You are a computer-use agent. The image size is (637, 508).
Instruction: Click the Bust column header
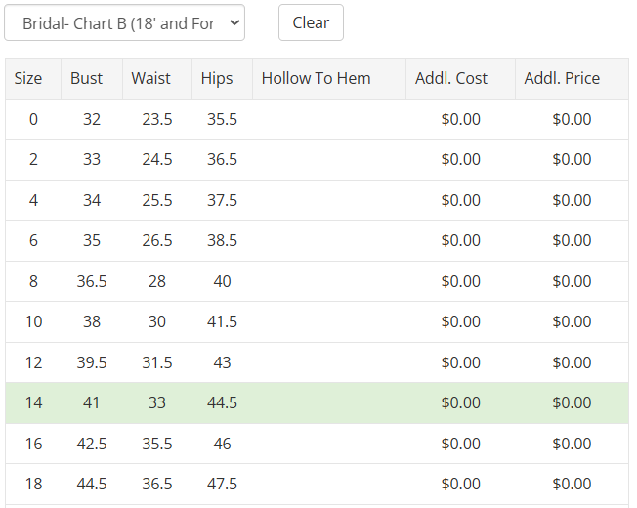pos(86,78)
